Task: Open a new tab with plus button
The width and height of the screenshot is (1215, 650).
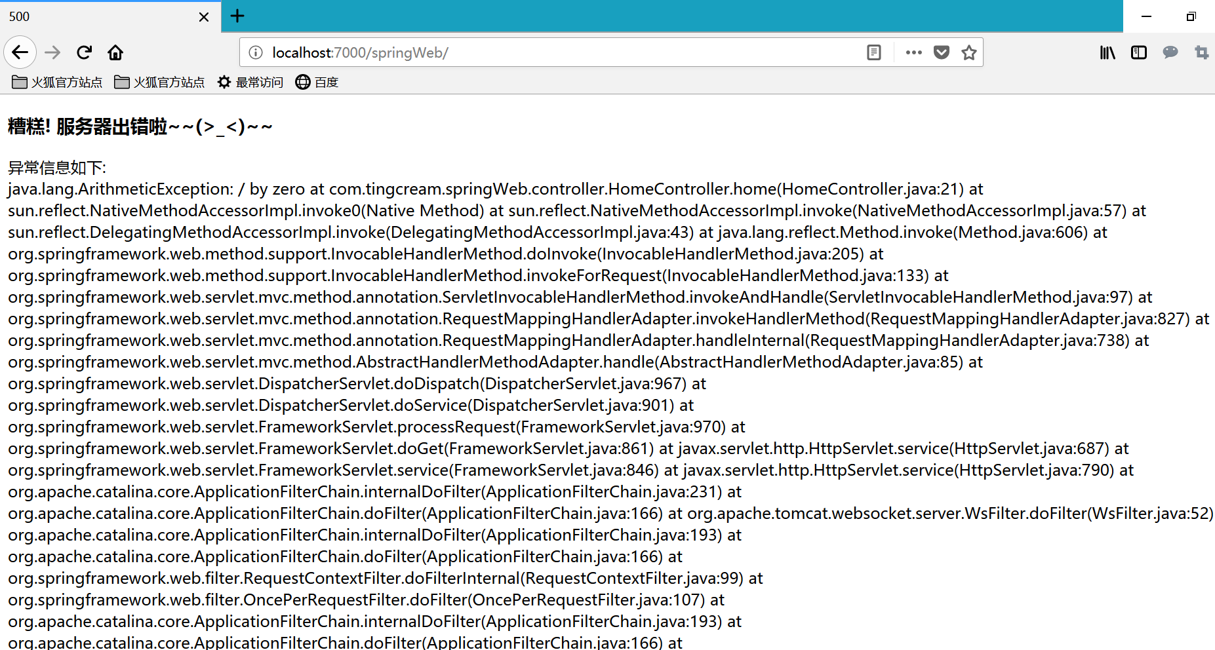Action: click(237, 16)
